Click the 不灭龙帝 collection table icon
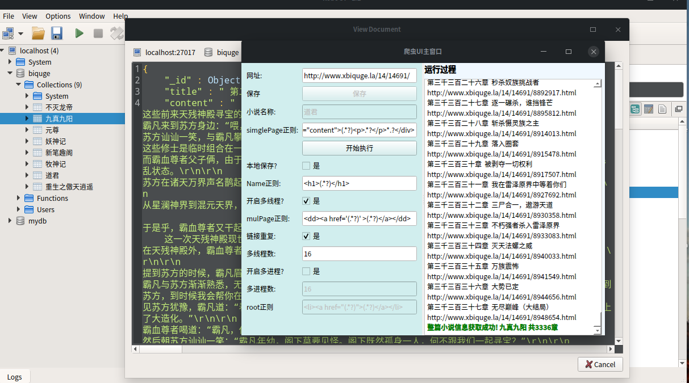Image resolution: width=689 pixels, height=383 pixels. pyautogui.click(x=37, y=107)
